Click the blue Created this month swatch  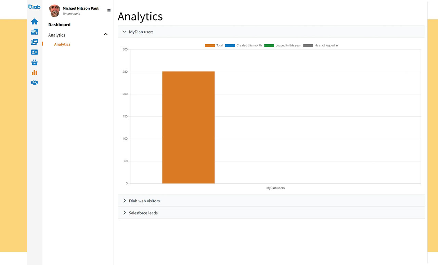[x=230, y=45]
